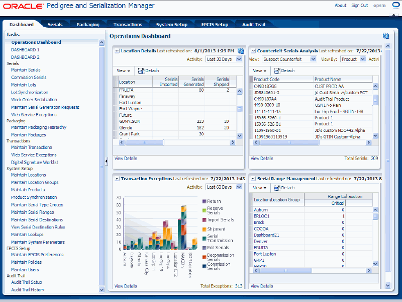Open View Details under Serial Range Management

[x=262, y=286]
